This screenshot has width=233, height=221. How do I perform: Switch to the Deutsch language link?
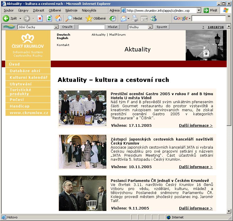click(63, 34)
